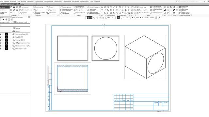Click Отверстие простое tool
Viewport: 209px width, 117px height.
[x=184, y=7]
